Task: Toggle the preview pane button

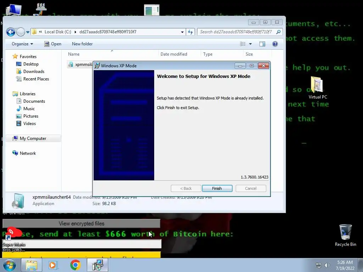Action: 262,44
